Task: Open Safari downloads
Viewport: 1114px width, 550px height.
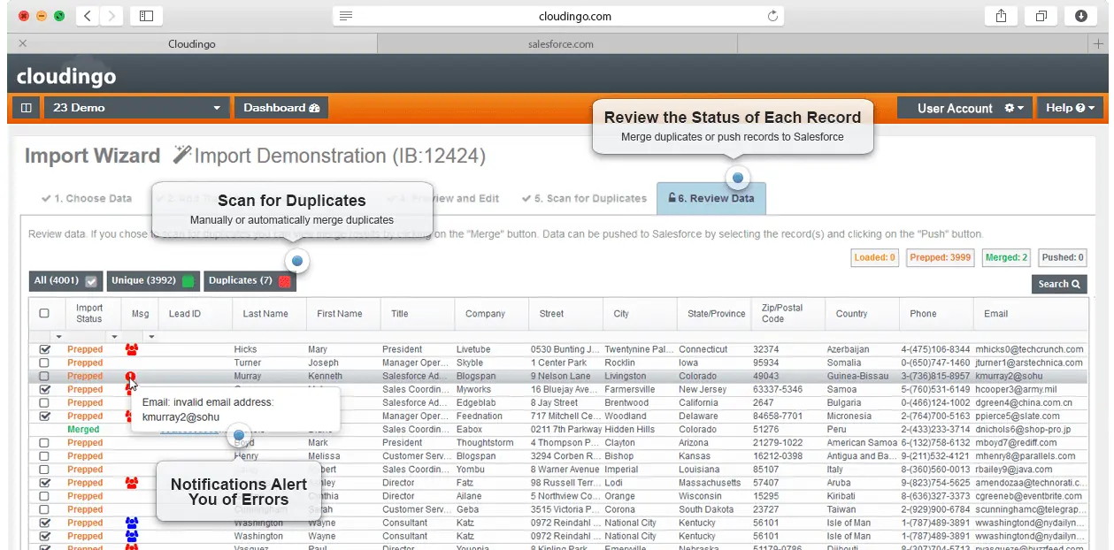Action: (1081, 16)
